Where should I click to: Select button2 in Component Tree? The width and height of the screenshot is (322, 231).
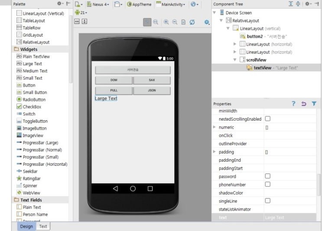pyautogui.click(x=263, y=36)
